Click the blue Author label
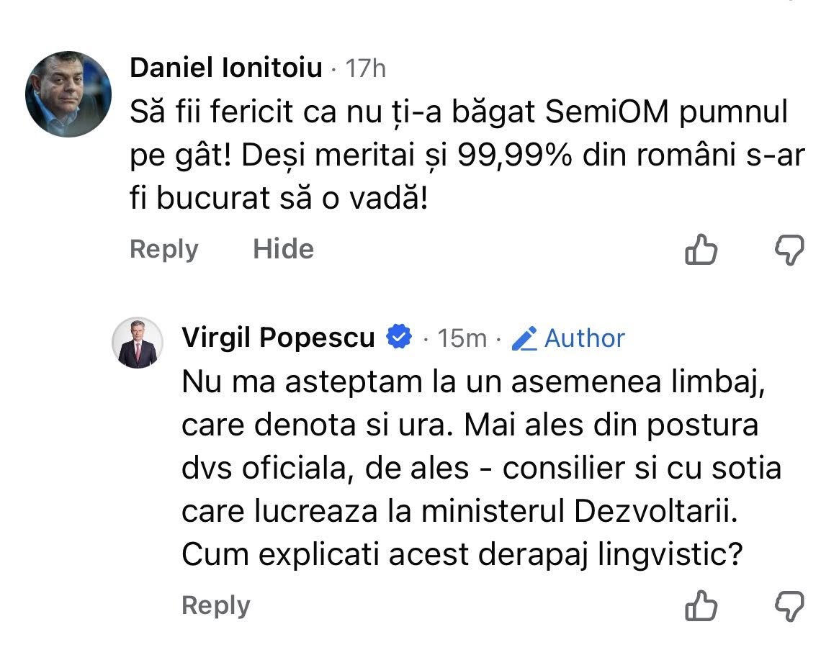 click(584, 338)
